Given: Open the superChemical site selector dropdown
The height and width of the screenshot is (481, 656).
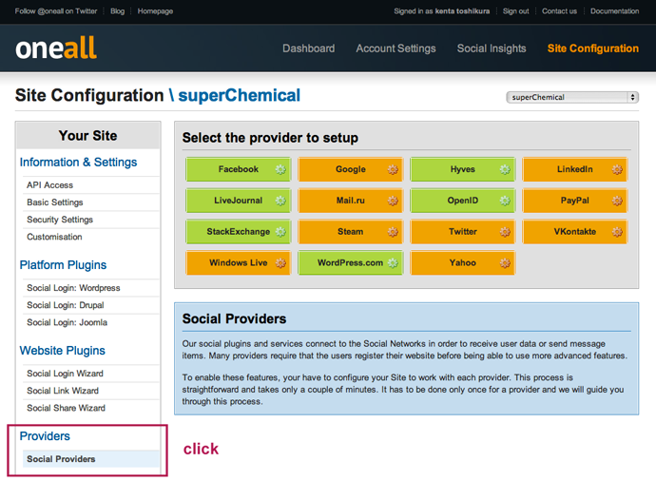Looking at the screenshot, I should click(572, 97).
